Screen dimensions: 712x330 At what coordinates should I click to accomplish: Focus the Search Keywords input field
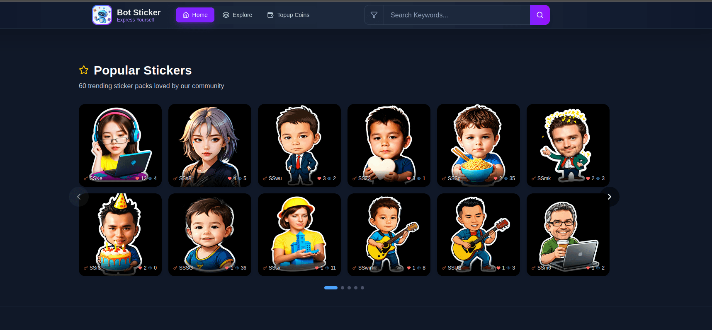[x=457, y=15]
